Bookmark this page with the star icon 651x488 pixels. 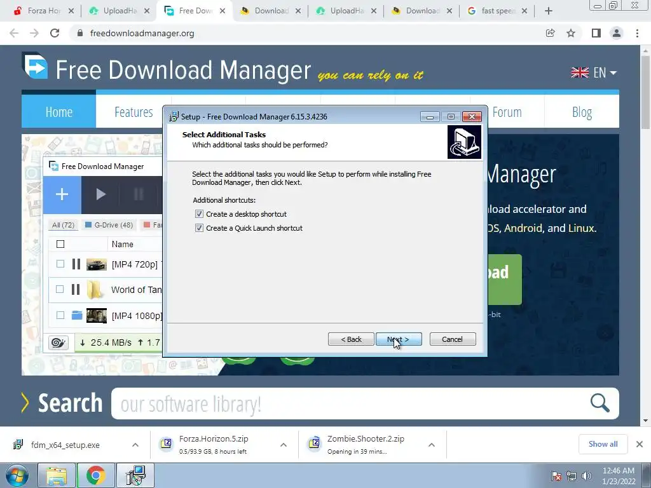(x=571, y=33)
